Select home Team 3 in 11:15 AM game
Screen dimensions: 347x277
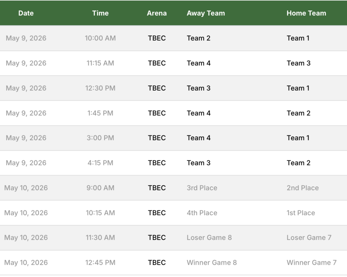coord(299,63)
